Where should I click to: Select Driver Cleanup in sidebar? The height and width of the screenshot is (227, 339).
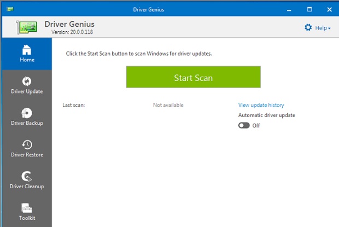(x=27, y=181)
